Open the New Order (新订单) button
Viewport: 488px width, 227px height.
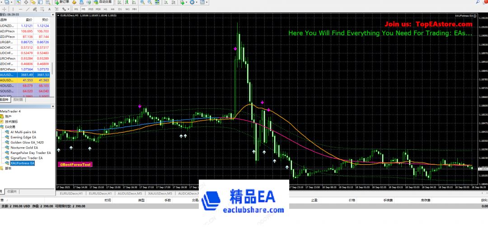(62, 2)
